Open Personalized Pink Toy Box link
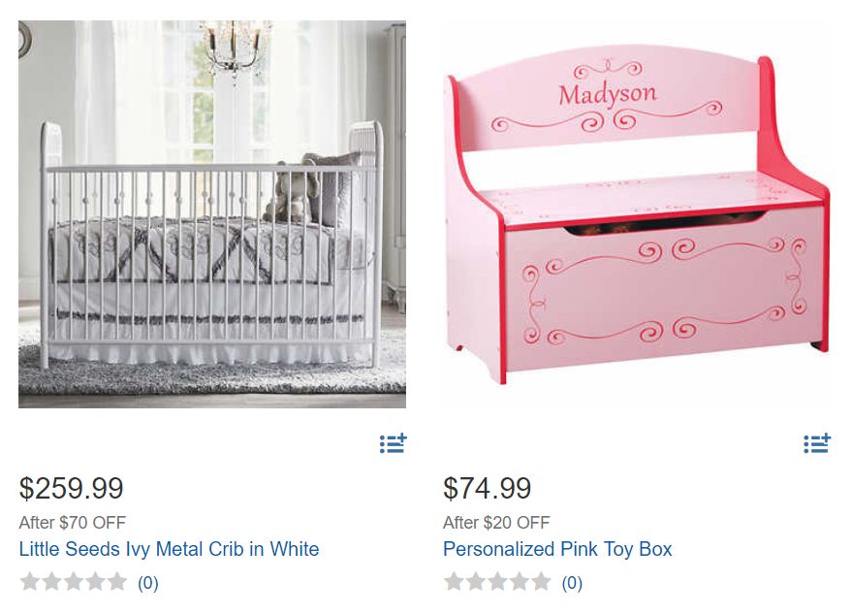 [x=557, y=549]
